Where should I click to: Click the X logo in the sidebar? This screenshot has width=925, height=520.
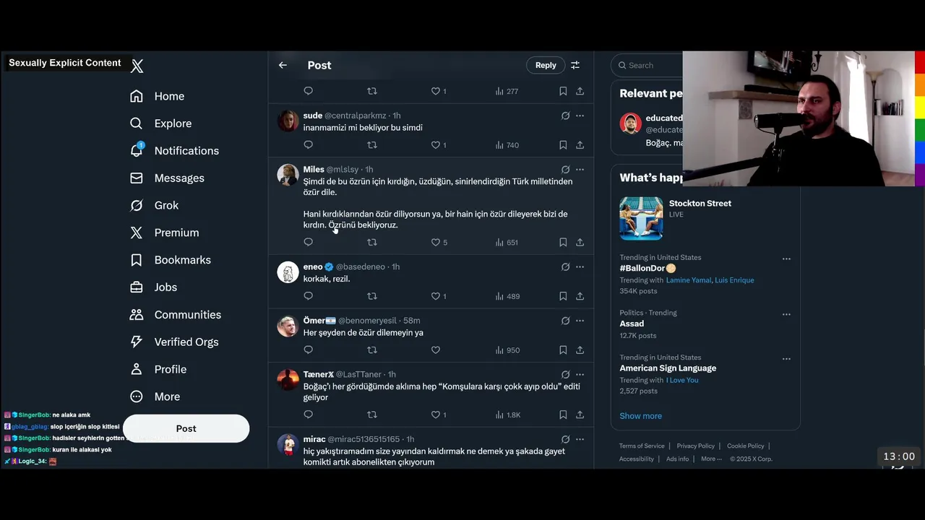(137, 66)
